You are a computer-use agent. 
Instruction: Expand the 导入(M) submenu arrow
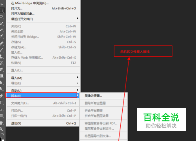tap(78, 77)
